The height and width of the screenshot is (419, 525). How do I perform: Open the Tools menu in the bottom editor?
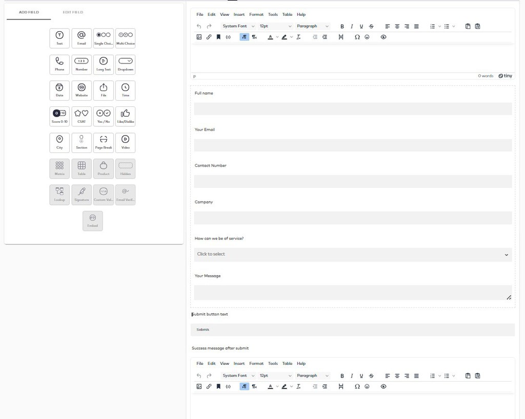pos(273,363)
